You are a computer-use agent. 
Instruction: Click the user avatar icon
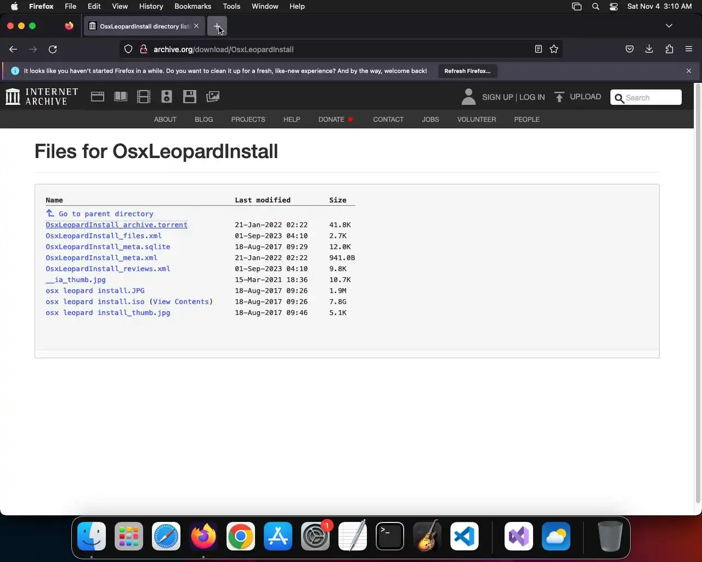(x=468, y=97)
